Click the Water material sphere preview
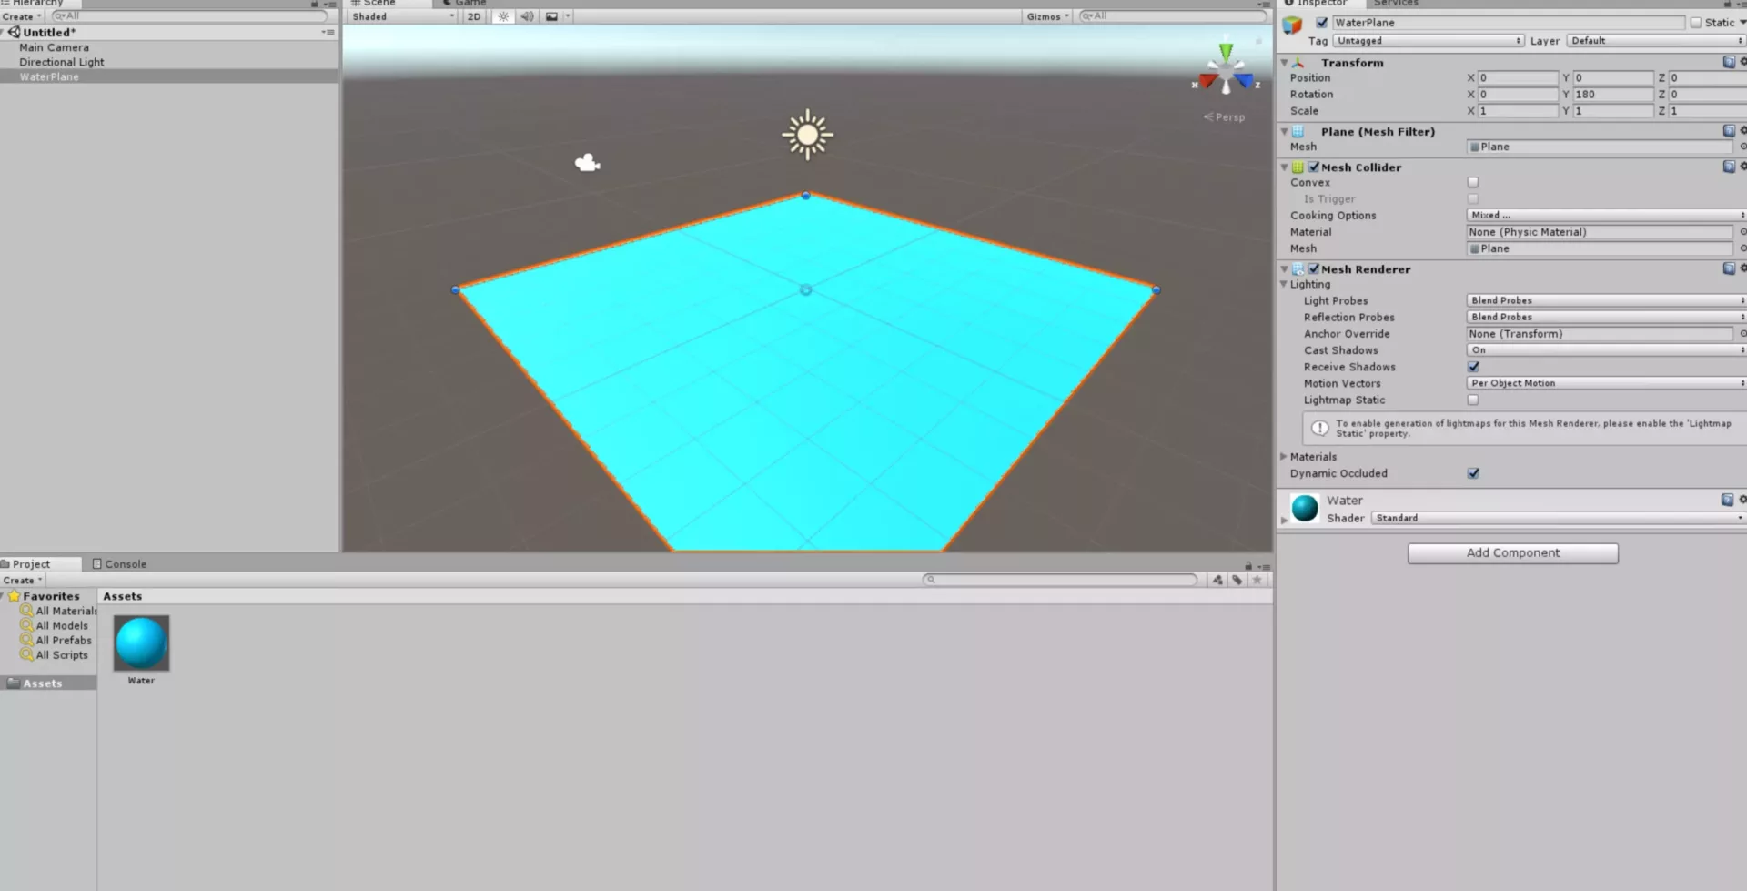 click(x=1304, y=508)
